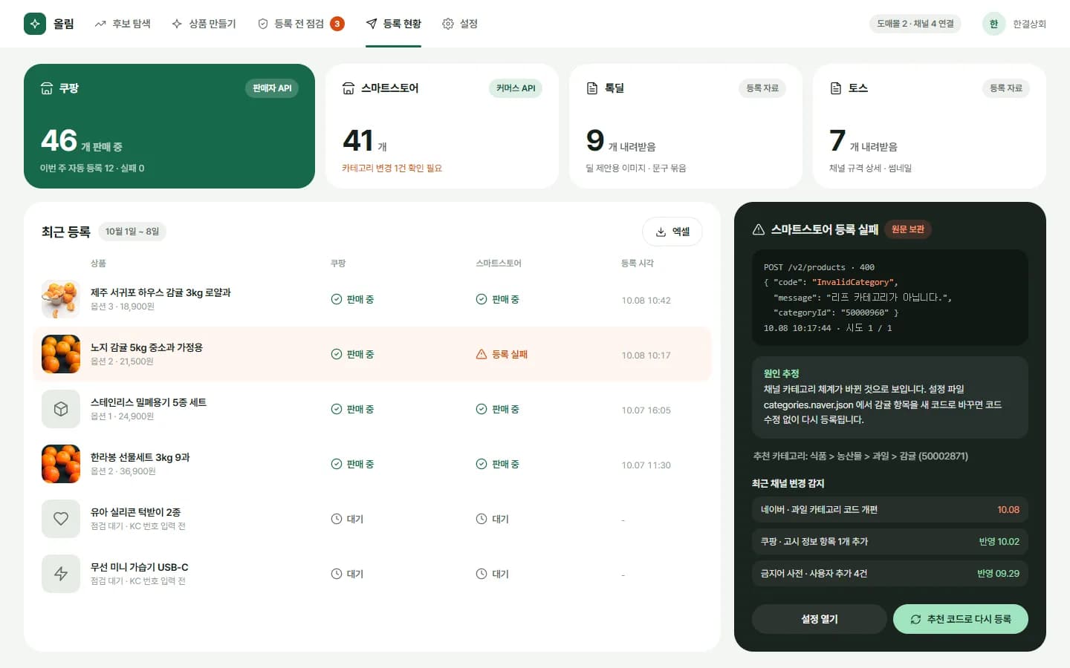Click the 유아 실리콘 턱받이 heart icon
1070x668 pixels.
61,519
